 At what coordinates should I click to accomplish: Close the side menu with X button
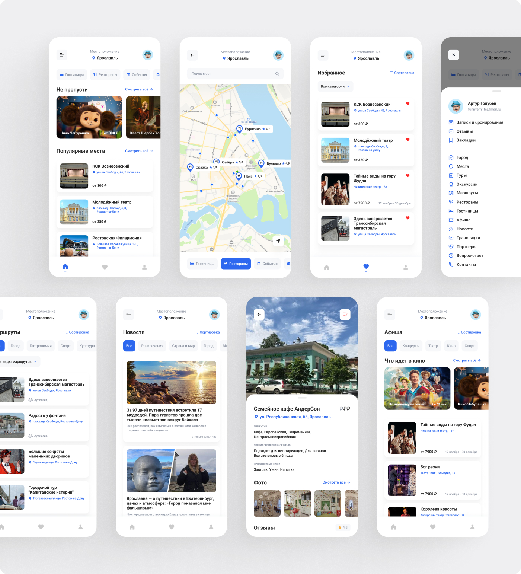453,55
